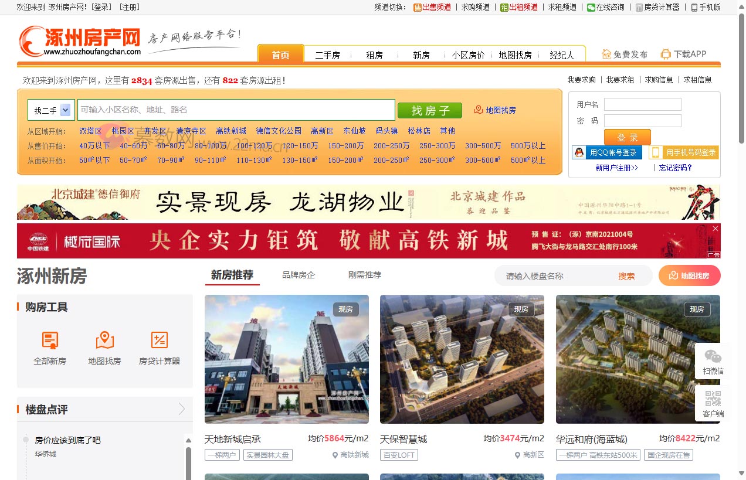Switch to the 品牌房企 tab

298,274
